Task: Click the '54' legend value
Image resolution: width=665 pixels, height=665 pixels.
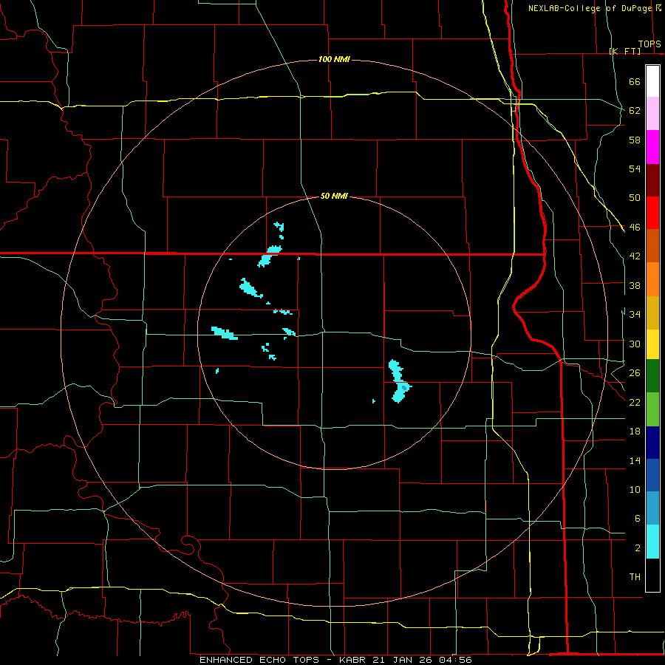Action: pyautogui.click(x=635, y=168)
